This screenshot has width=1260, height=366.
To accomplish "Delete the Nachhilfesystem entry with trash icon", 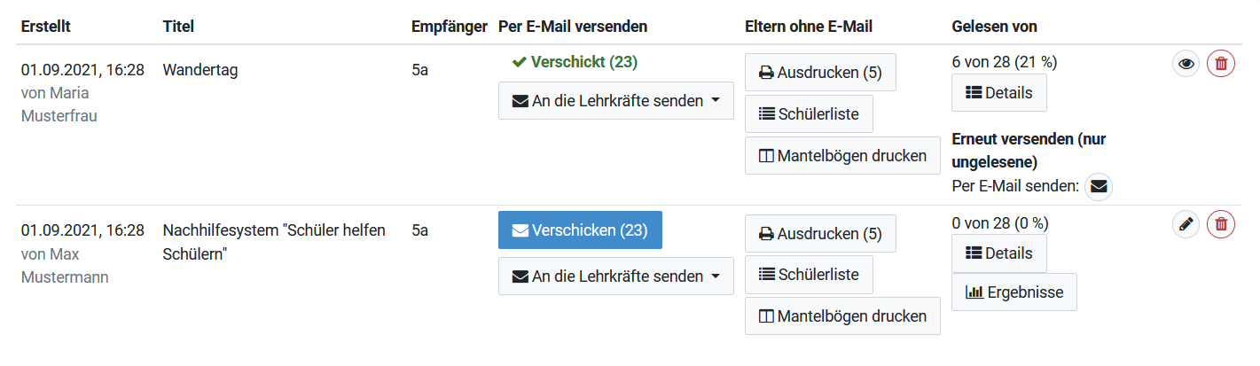I will 1221,225.
